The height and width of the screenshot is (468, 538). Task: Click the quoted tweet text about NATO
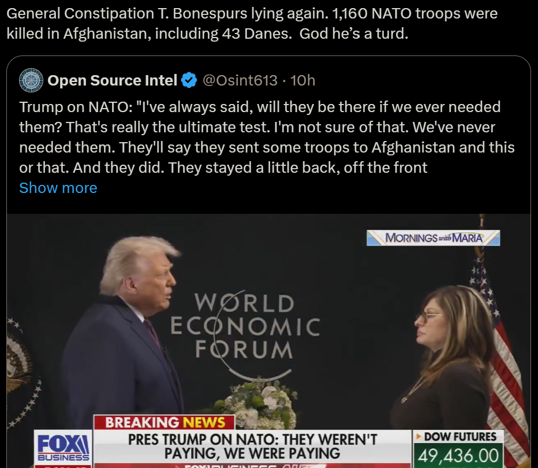click(267, 138)
